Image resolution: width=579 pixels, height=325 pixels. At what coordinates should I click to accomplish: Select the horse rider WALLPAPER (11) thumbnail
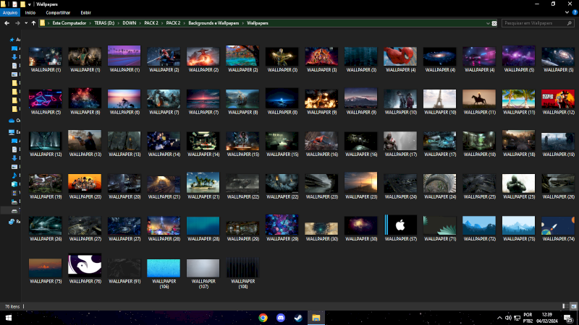click(479, 98)
